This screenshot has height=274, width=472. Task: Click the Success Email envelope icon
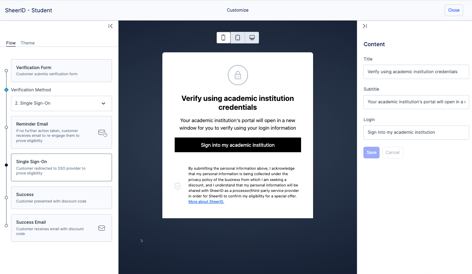pyautogui.click(x=102, y=228)
